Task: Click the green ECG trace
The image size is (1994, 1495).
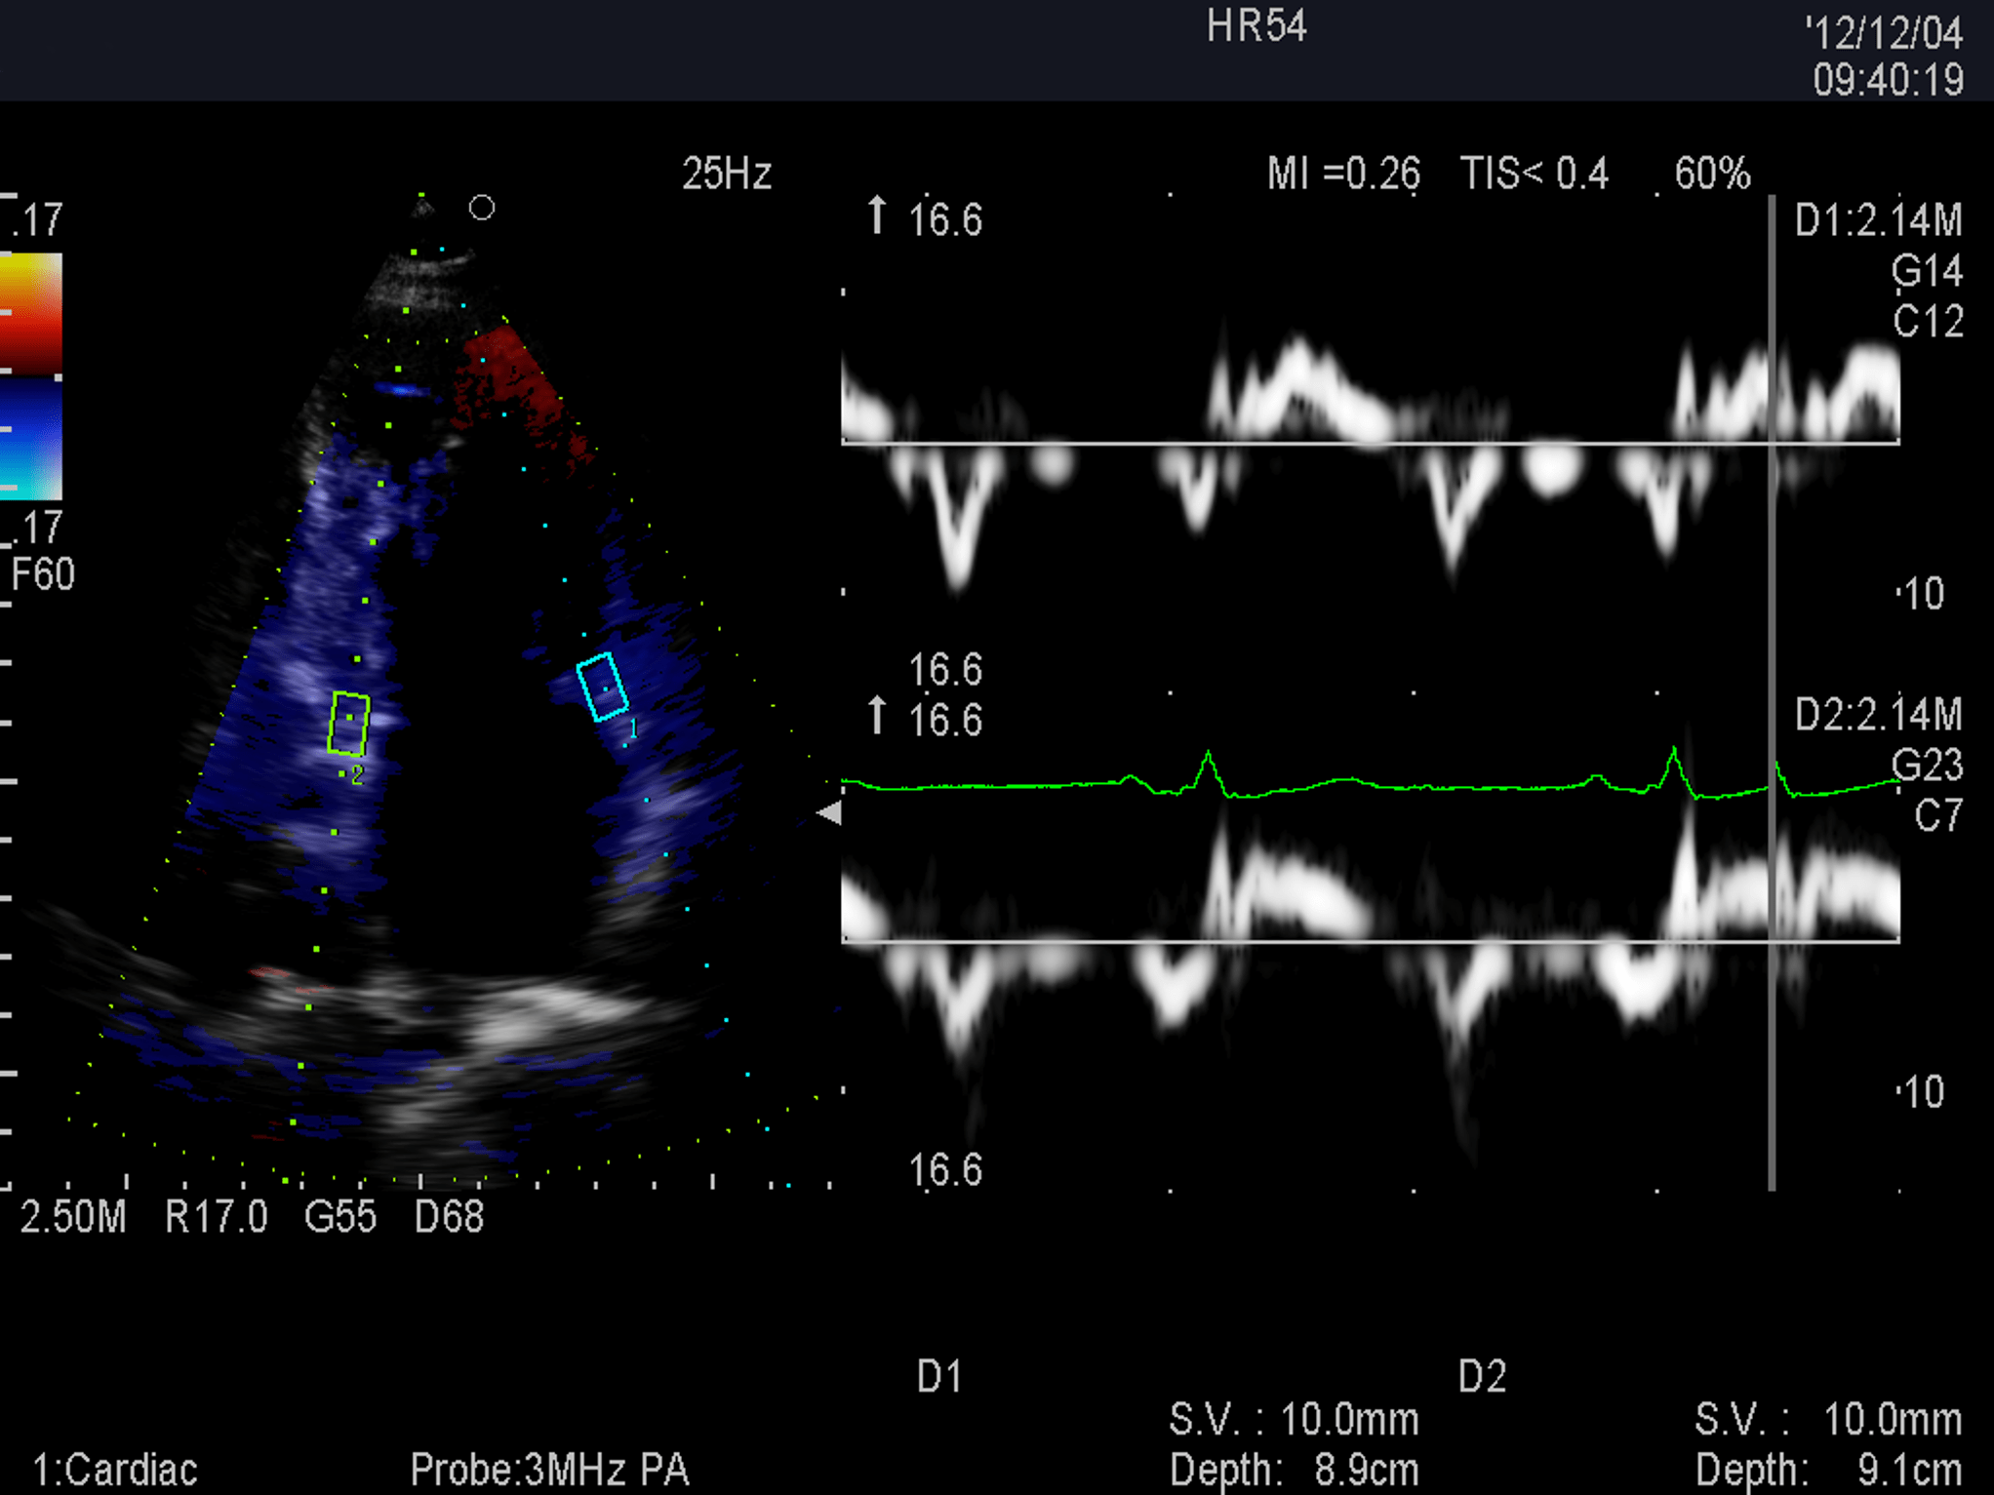Action: click(x=1371, y=776)
